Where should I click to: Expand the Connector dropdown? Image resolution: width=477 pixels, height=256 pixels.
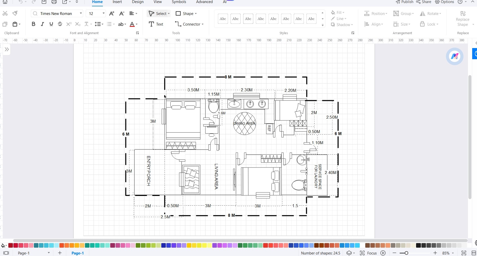click(x=202, y=24)
